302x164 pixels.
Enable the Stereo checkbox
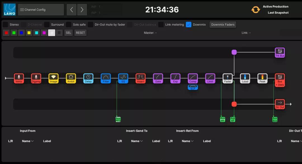coord(5,25)
